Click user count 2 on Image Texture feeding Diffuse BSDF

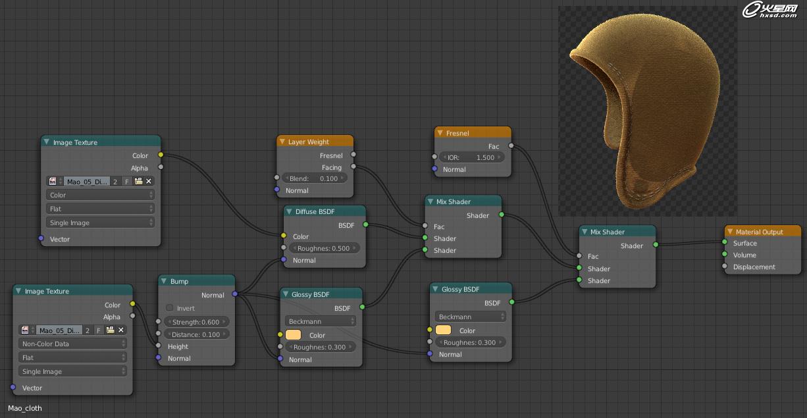pyautogui.click(x=115, y=181)
